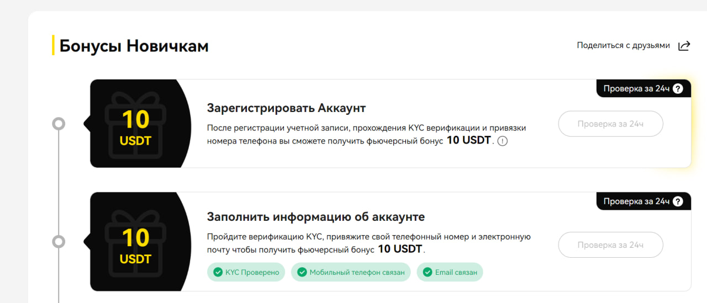Viewport: 707px width, 303px height.
Task: Select first timeline step circle
Action: (x=59, y=124)
